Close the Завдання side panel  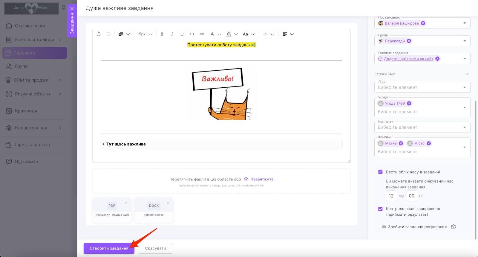72,9
